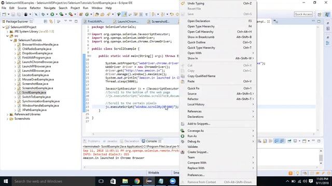332x186 pixels.
Task: Click the Outline view icon in right sidebar
Action: pos(327,43)
